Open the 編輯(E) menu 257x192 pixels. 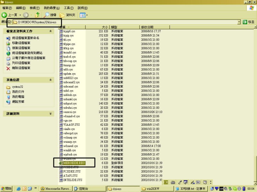[21, 8]
